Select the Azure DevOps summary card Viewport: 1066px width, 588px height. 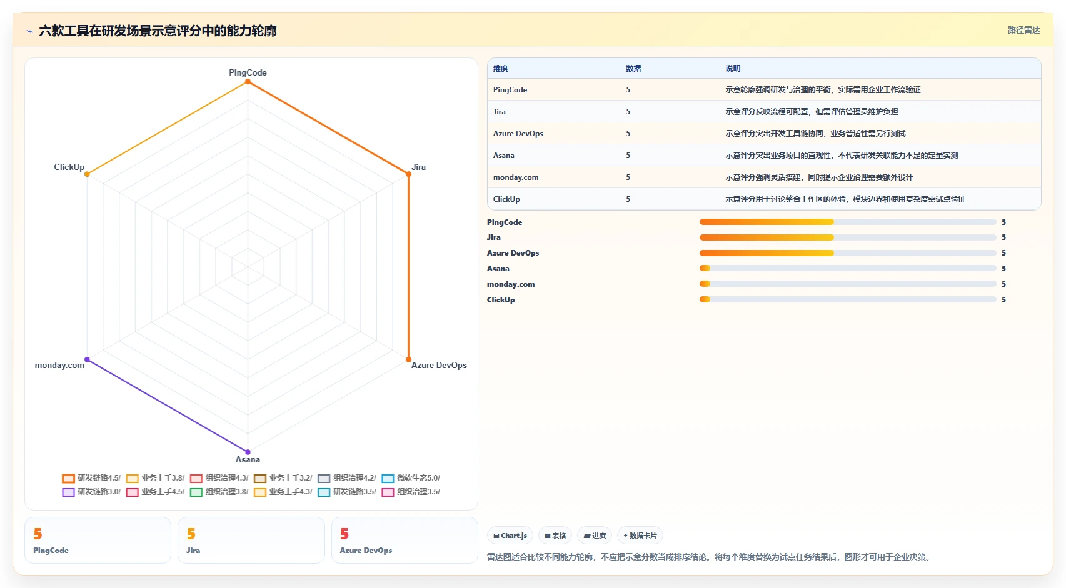click(405, 540)
